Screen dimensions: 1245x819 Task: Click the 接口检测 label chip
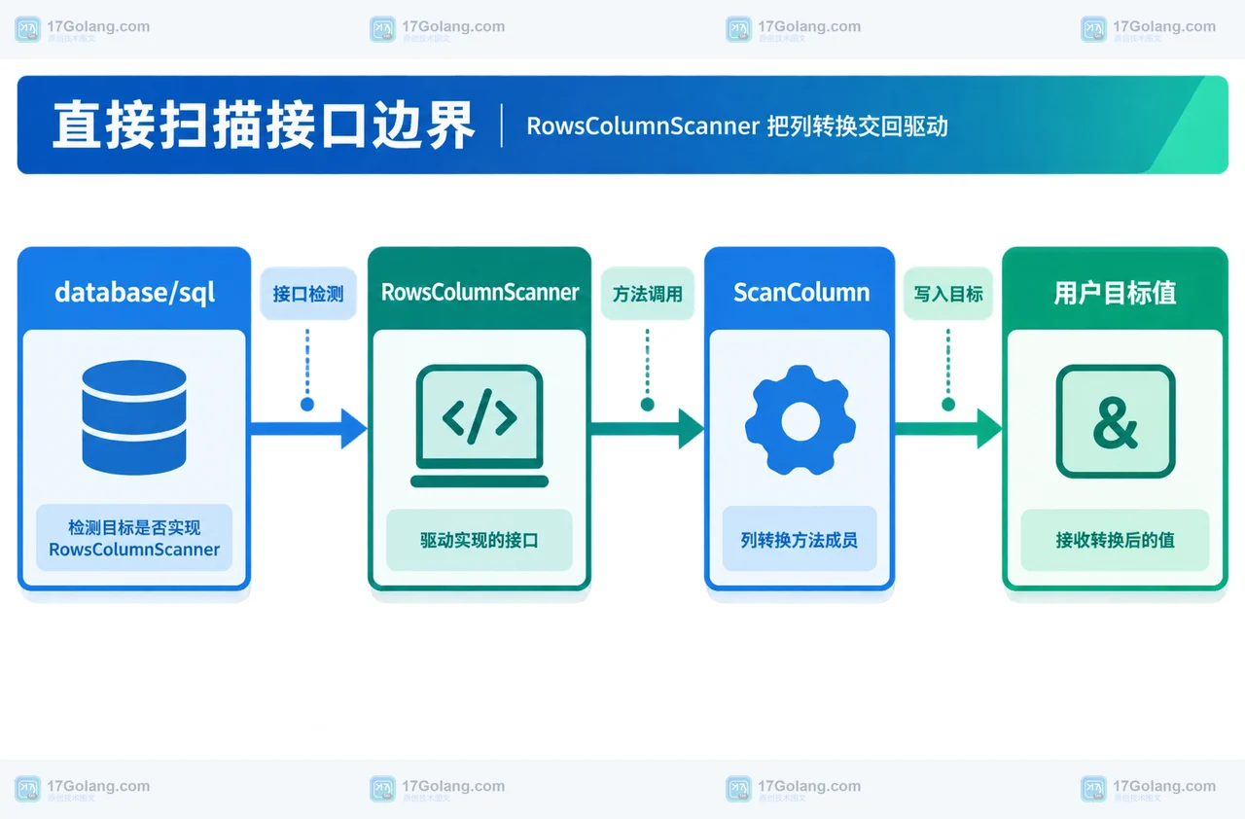click(308, 294)
